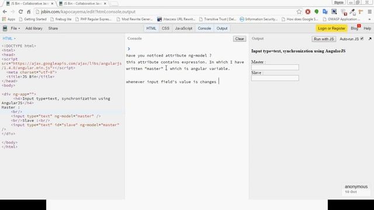Pop out the output panel arrow icon
Viewport: 374px width, 210px height.
[x=370, y=39]
